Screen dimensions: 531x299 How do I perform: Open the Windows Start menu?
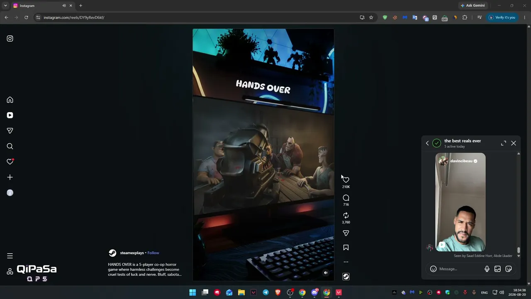192,292
